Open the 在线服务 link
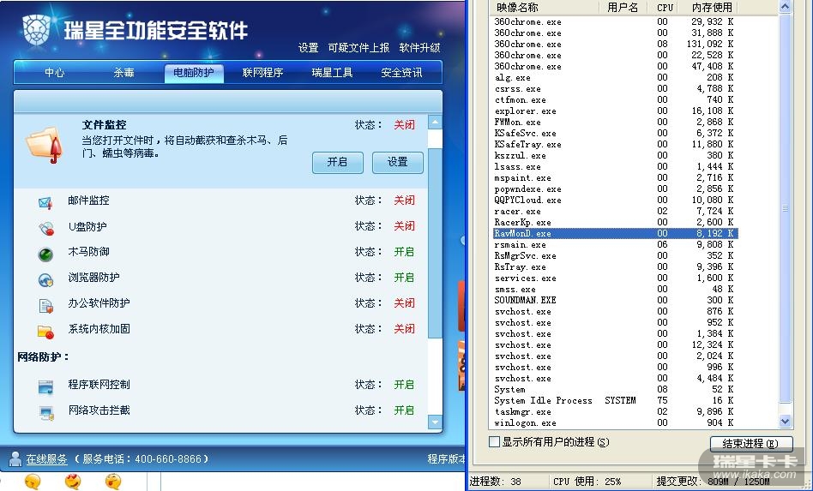 tap(46, 459)
